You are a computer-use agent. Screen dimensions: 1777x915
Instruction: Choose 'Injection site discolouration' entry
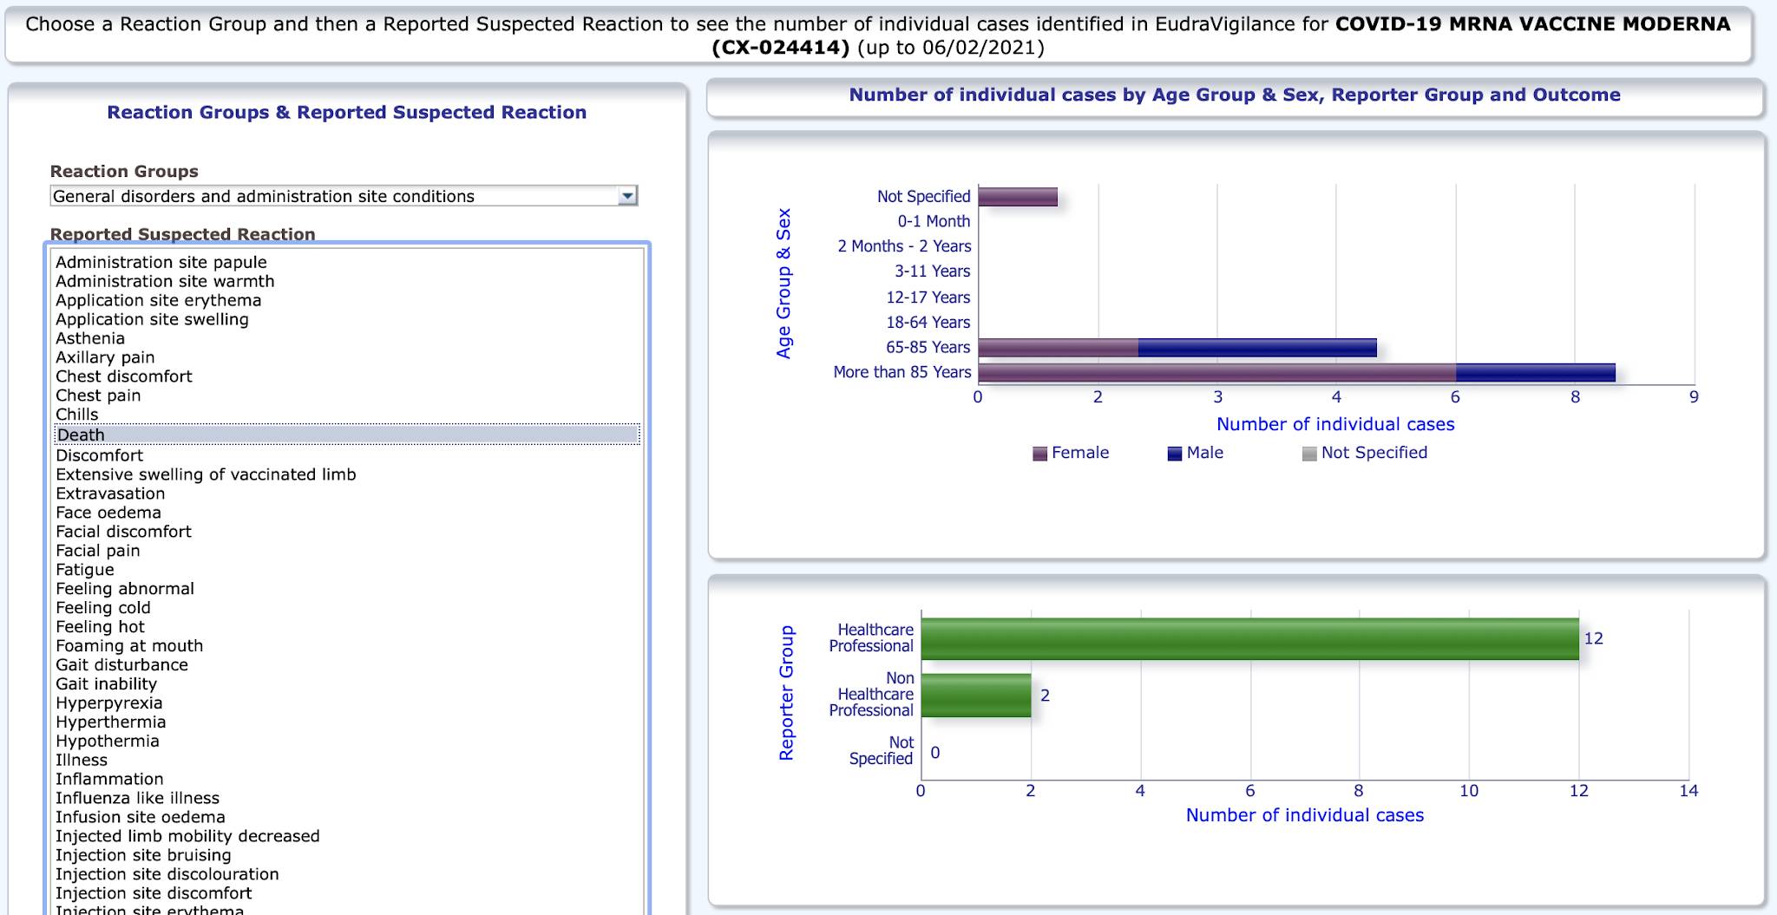click(x=167, y=875)
